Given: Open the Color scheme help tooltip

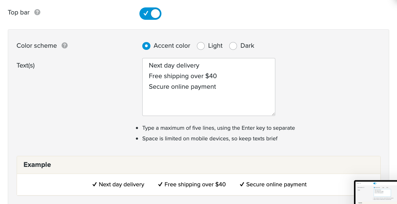Looking at the screenshot, I should [x=64, y=45].
